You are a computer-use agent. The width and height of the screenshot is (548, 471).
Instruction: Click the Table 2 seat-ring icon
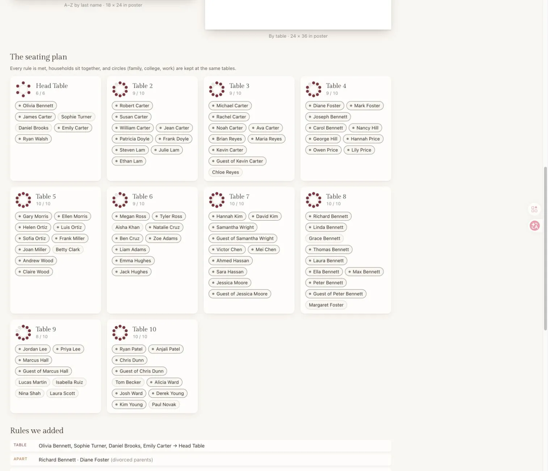tap(120, 89)
